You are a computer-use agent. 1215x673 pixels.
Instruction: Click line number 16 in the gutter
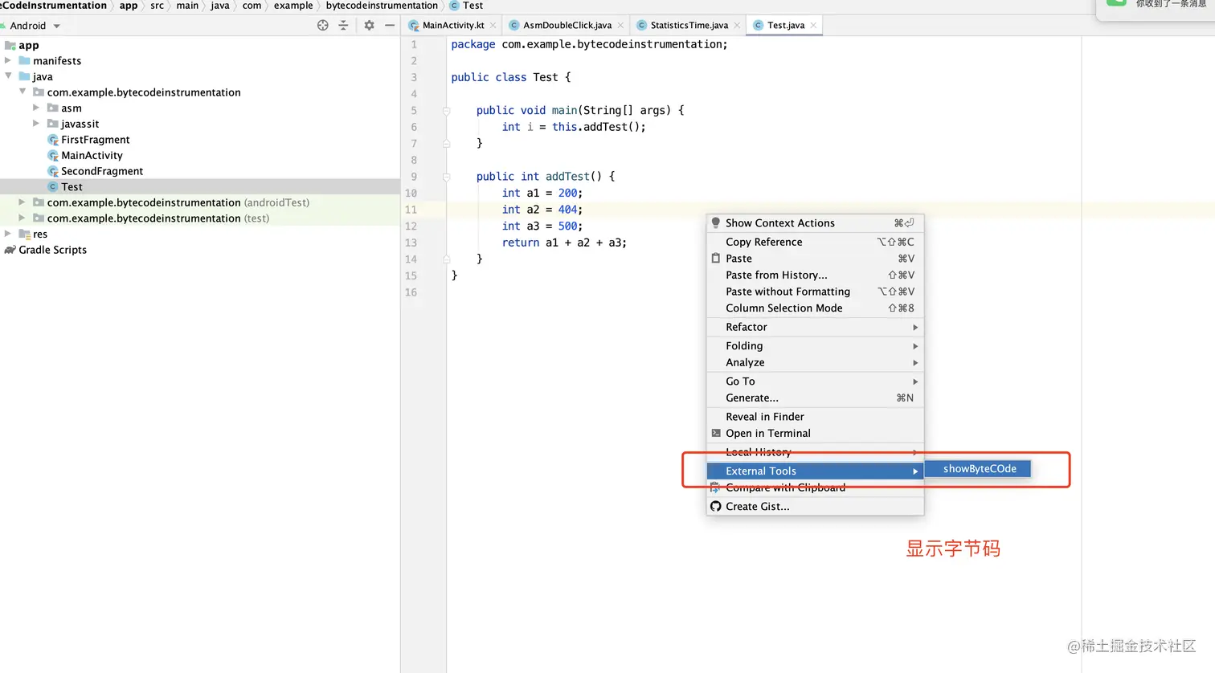[411, 292]
